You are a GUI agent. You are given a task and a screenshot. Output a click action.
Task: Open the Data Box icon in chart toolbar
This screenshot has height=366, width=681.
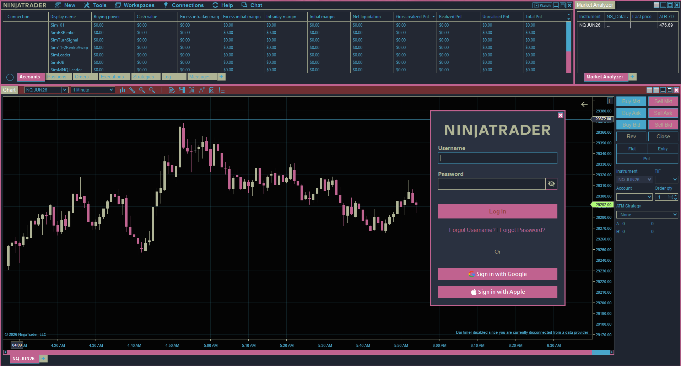coord(172,90)
